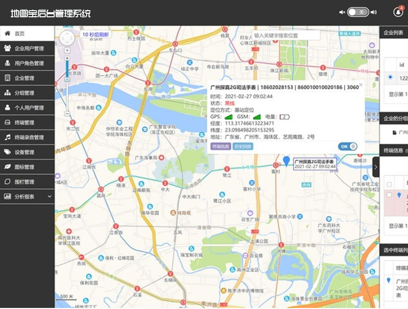The image size is (408, 309).
Task: Click time value 2021-02-27 09:02:44 in popup
Action: click(249, 96)
